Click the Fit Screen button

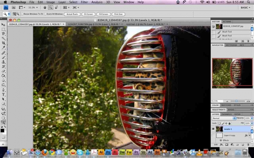88,14
